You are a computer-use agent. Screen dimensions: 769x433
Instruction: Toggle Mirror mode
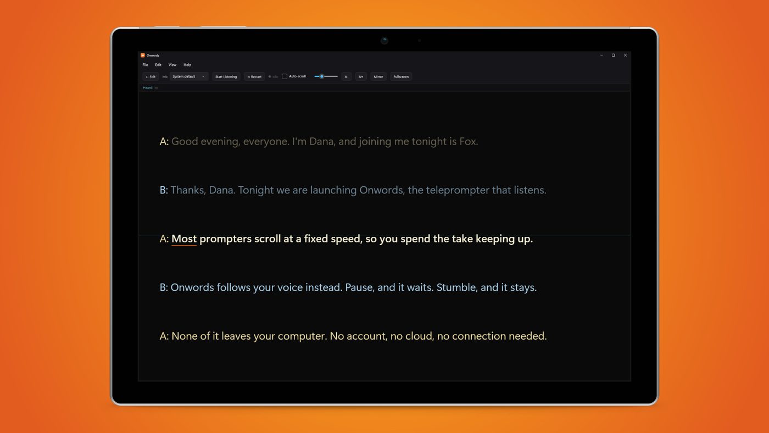(378, 76)
